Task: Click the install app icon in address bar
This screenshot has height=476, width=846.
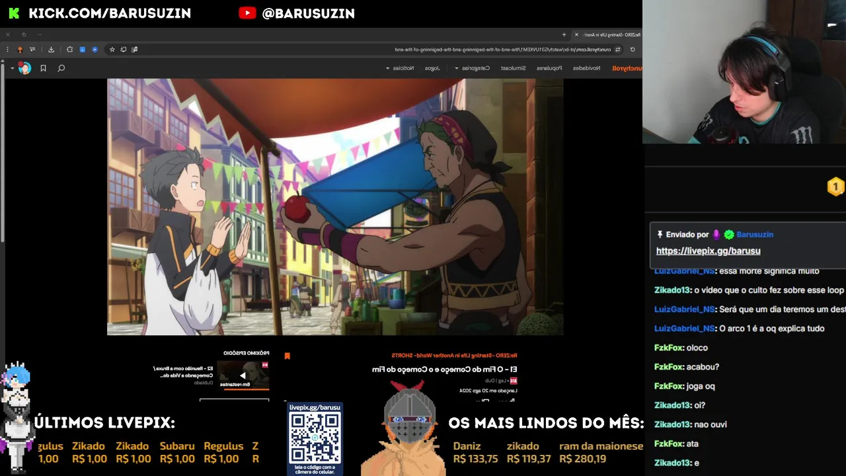Action: pos(124,49)
